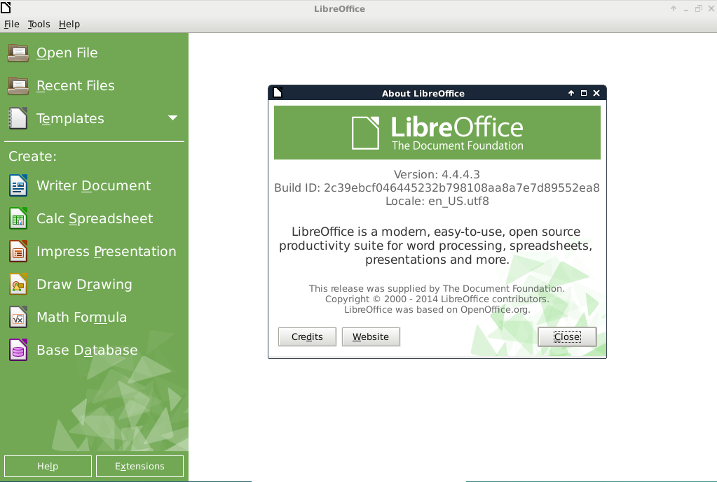
Task: Expand the Templates dropdown arrow
Action: click(172, 118)
